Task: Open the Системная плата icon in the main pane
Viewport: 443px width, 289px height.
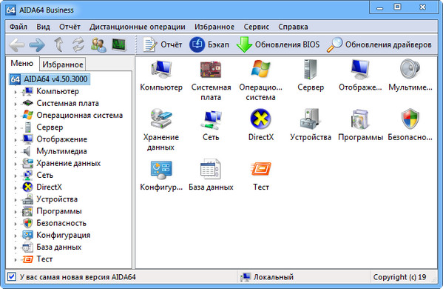Action: (x=211, y=70)
